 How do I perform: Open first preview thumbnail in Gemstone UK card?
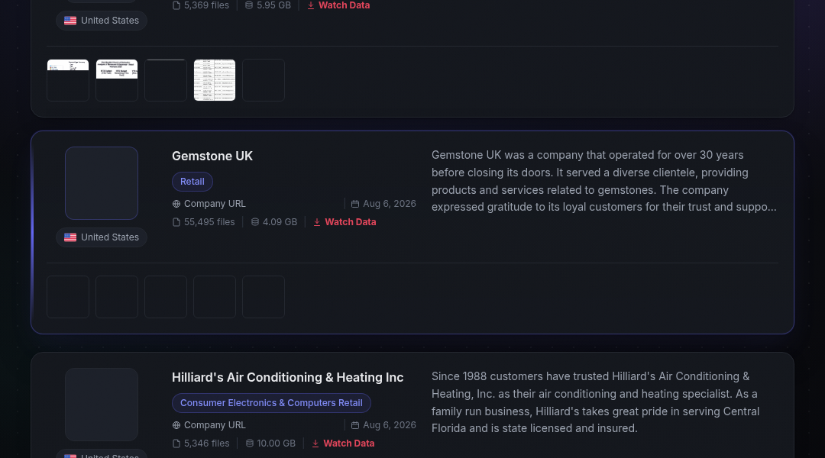point(68,297)
